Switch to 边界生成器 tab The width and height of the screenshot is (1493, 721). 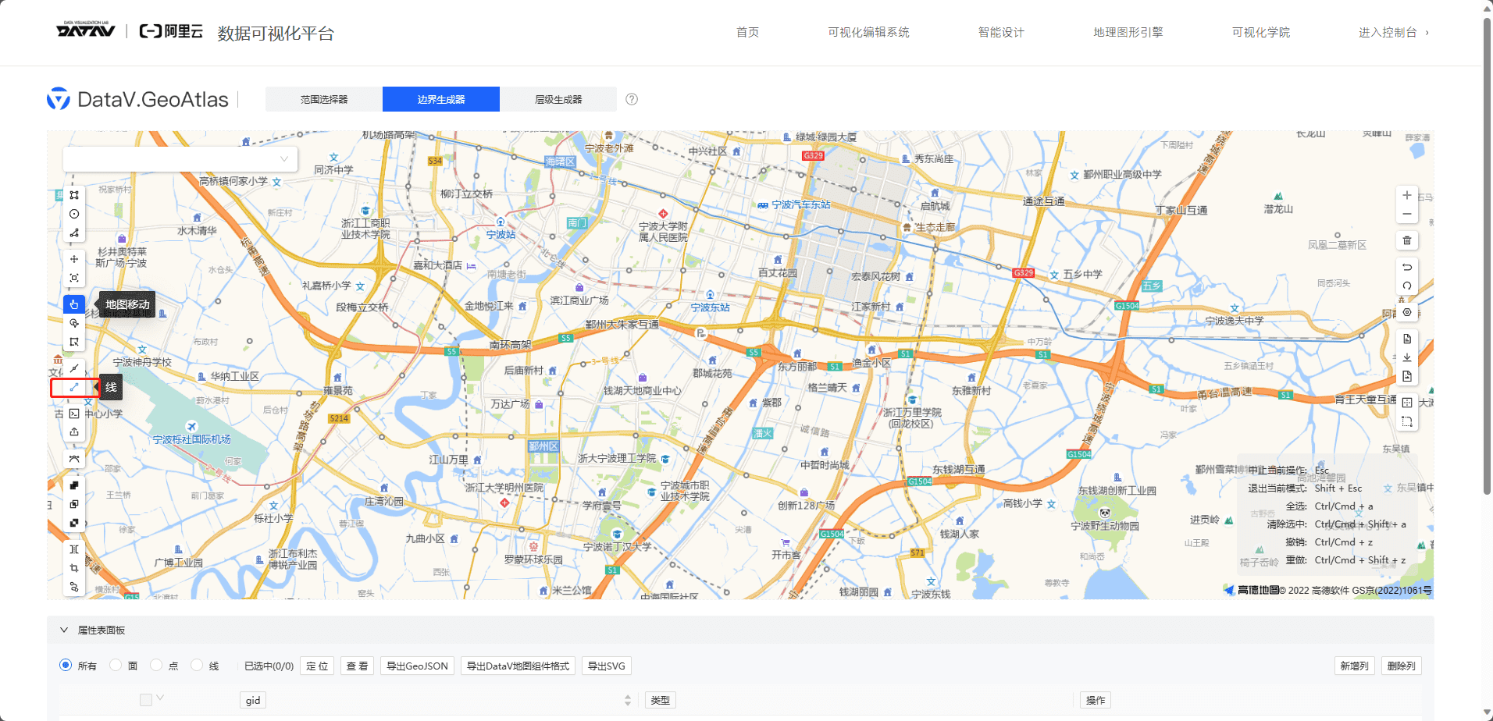point(441,99)
